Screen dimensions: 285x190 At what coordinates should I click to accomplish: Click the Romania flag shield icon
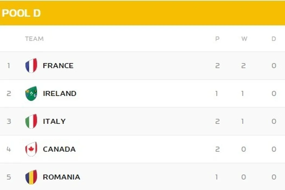tap(31, 177)
